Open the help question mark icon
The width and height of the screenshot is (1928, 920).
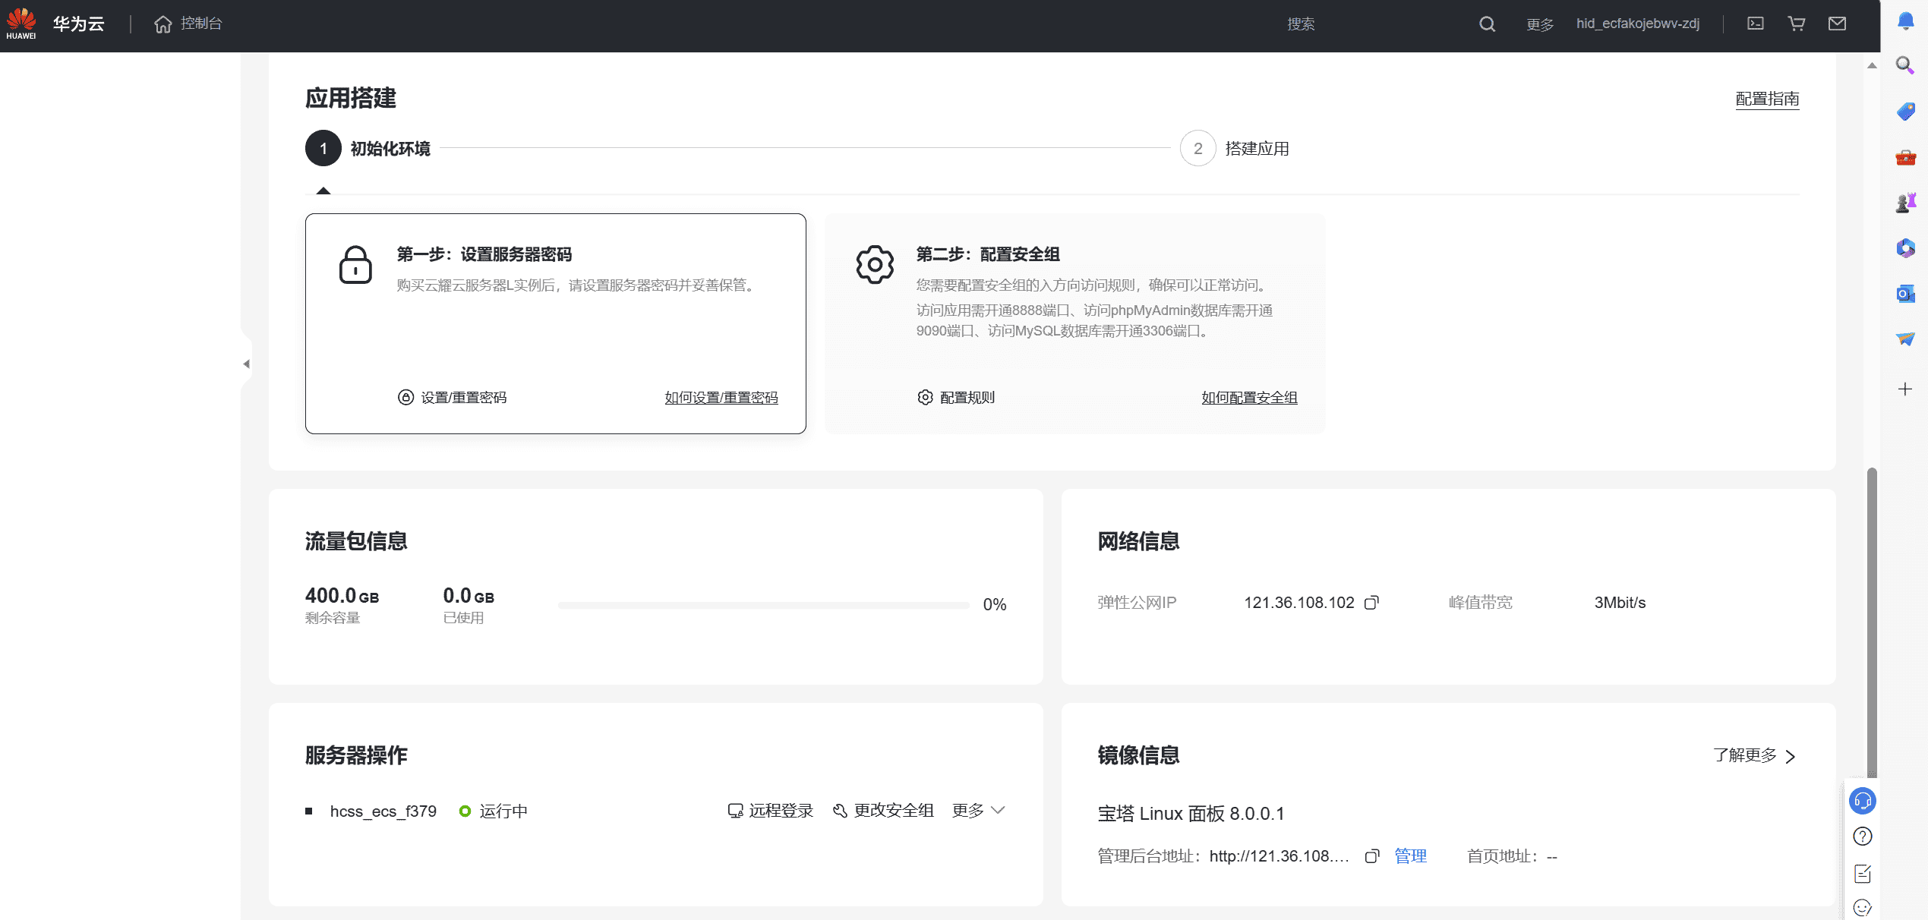click(x=1863, y=837)
